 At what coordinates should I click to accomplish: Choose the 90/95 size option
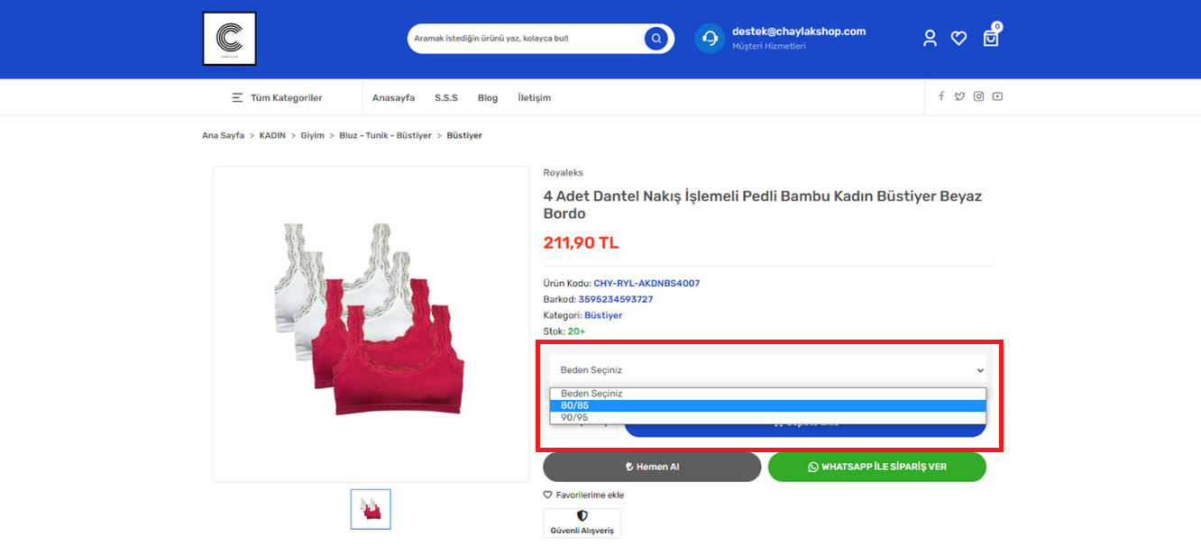coord(767,418)
